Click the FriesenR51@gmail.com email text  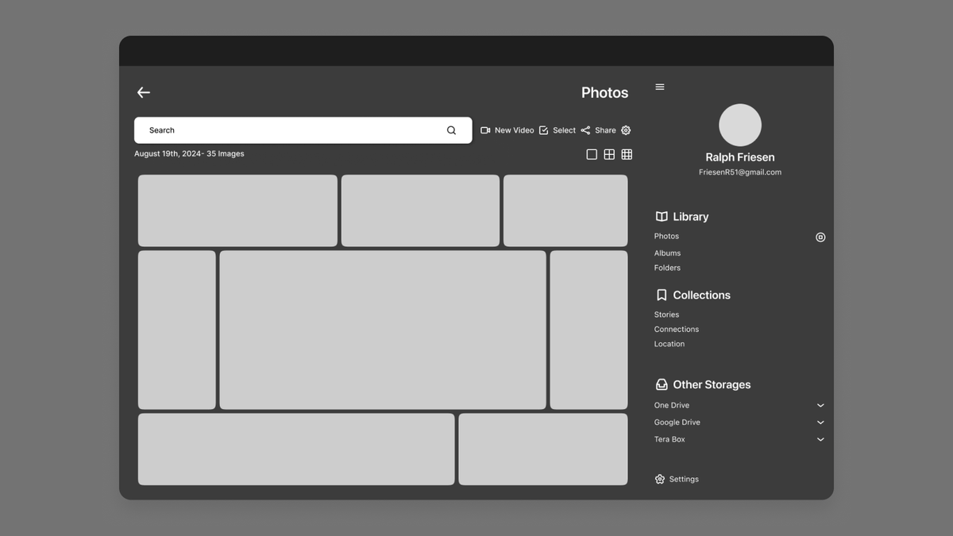(x=740, y=172)
